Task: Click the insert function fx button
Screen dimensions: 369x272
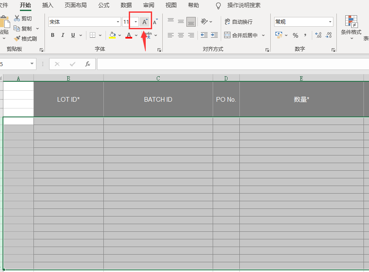Action: pyautogui.click(x=88, y=64)
